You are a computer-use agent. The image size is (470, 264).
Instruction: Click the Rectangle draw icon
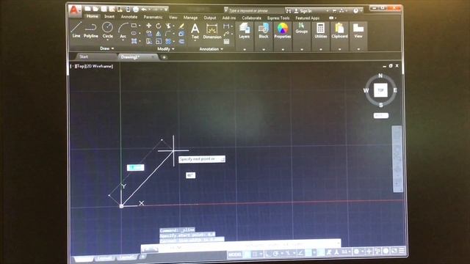pyautogui.click(x=134, y=26)
